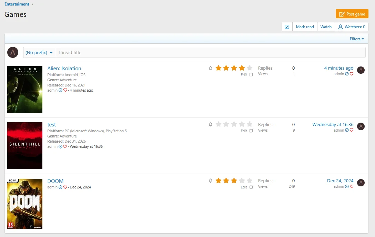
Task: Click the multi-select checkbox icon left of Mark read
Action: point(287,27)
